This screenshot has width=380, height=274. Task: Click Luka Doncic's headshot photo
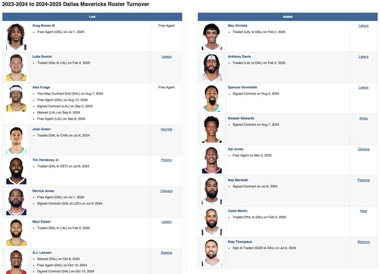[x=16, y=68]
